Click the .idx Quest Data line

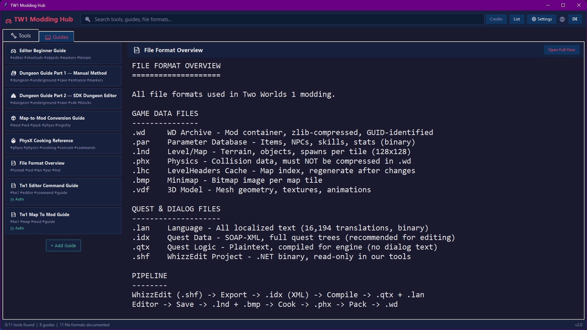pyautogui.click(x=293, y=238)
